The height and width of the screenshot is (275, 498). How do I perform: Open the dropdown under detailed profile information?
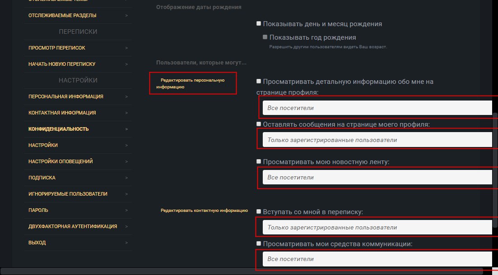tap(377, 108)
